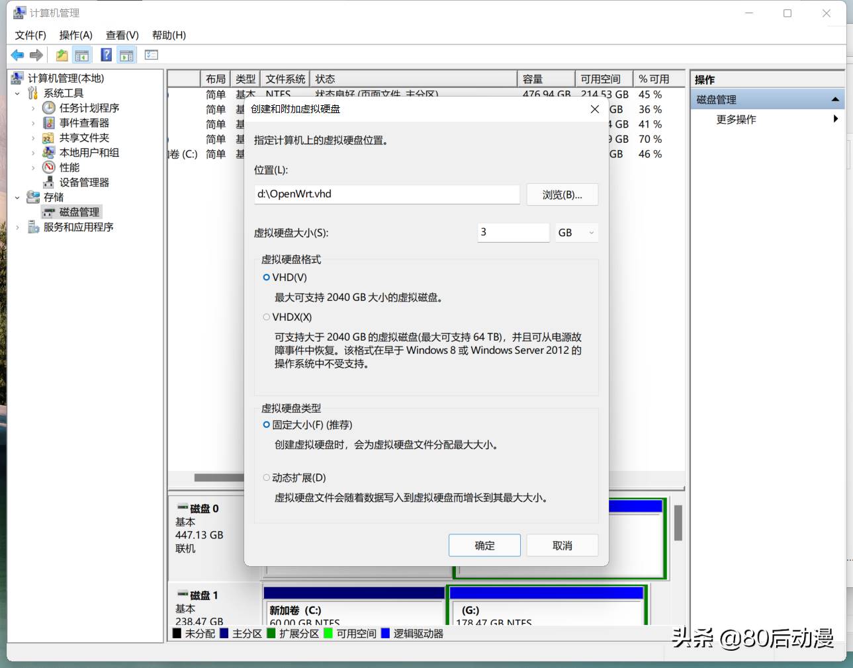Click the 更多操作 action entry

coord(736,119)
